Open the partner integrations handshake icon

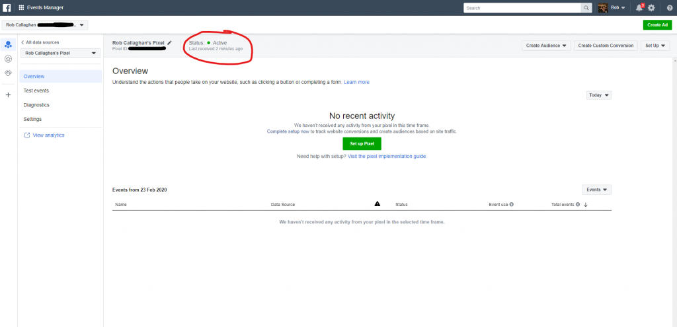8,73
